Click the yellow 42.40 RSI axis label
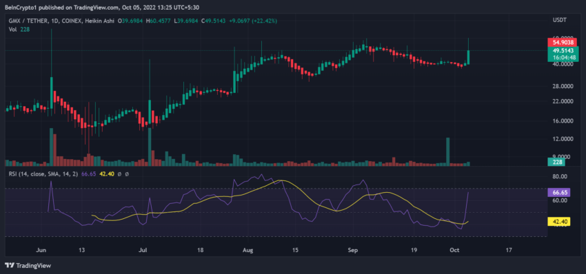586x274 pixels. tap(558, 222)
